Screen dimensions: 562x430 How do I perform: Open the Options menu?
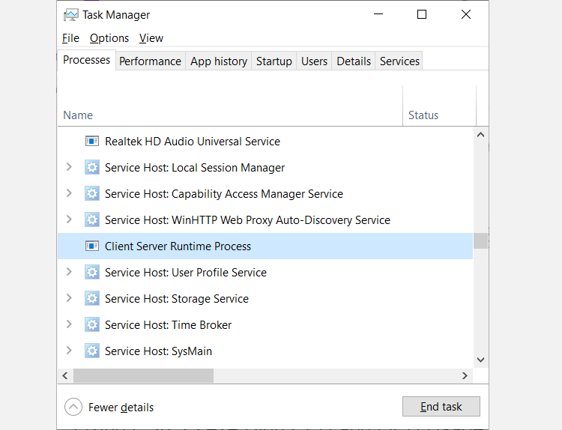109,38
